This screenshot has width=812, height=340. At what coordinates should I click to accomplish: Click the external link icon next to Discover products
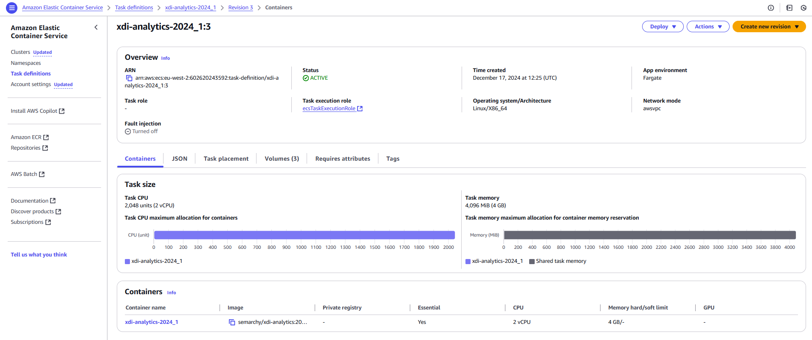click(x=58, y=212)
